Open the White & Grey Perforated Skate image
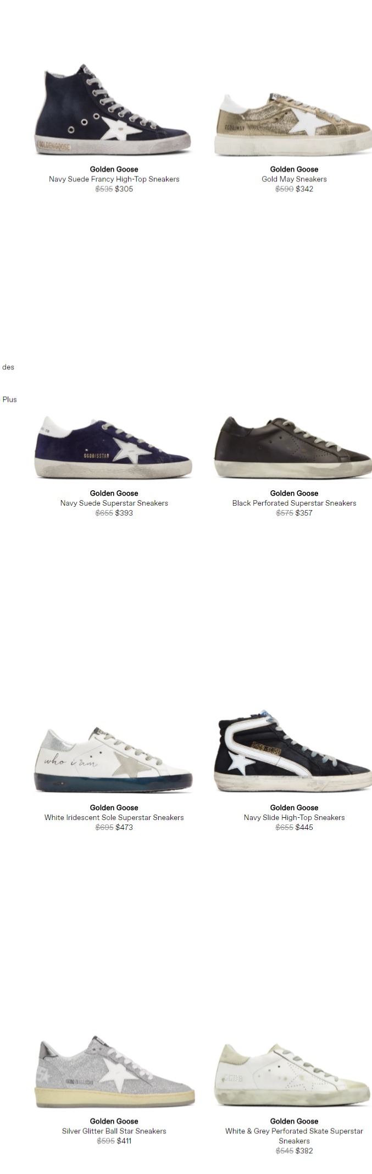Viewport: 372px width, 1174px height. pos(294,1075)
